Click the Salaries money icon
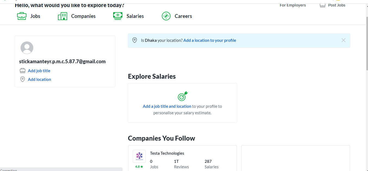368x171 pixels. 118,16
